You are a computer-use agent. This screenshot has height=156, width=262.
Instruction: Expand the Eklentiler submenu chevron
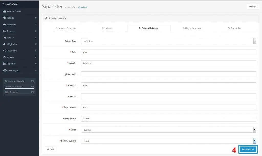coord(35,24)
